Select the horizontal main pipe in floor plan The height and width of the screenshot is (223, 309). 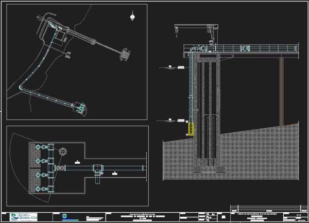tap(124, 168)
